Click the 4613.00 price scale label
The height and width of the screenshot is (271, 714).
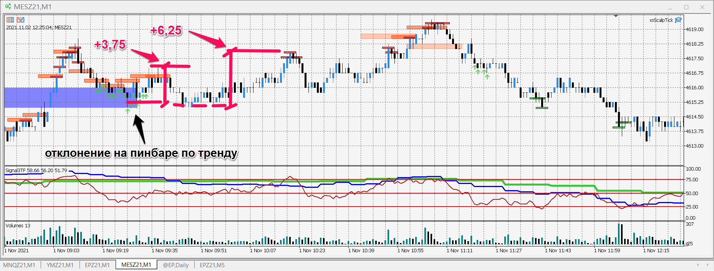point(694,146)
